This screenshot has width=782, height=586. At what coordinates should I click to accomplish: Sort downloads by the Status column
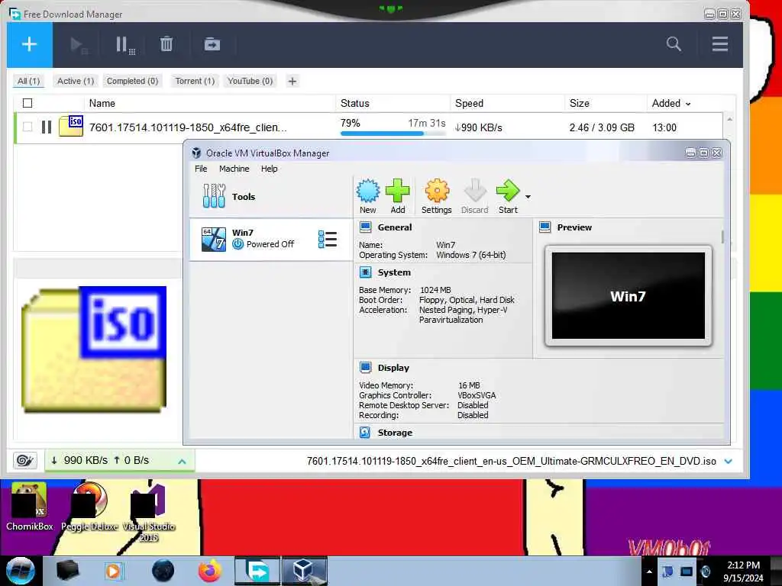(x=355, y=103)
